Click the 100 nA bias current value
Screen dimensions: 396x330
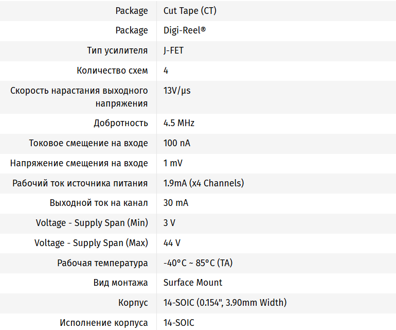click(177, 143)
